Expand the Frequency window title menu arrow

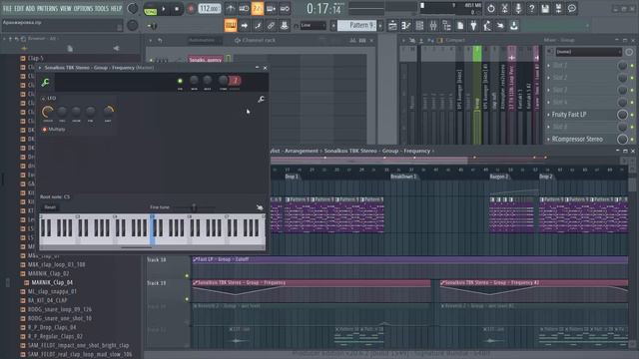coord(40,68)
